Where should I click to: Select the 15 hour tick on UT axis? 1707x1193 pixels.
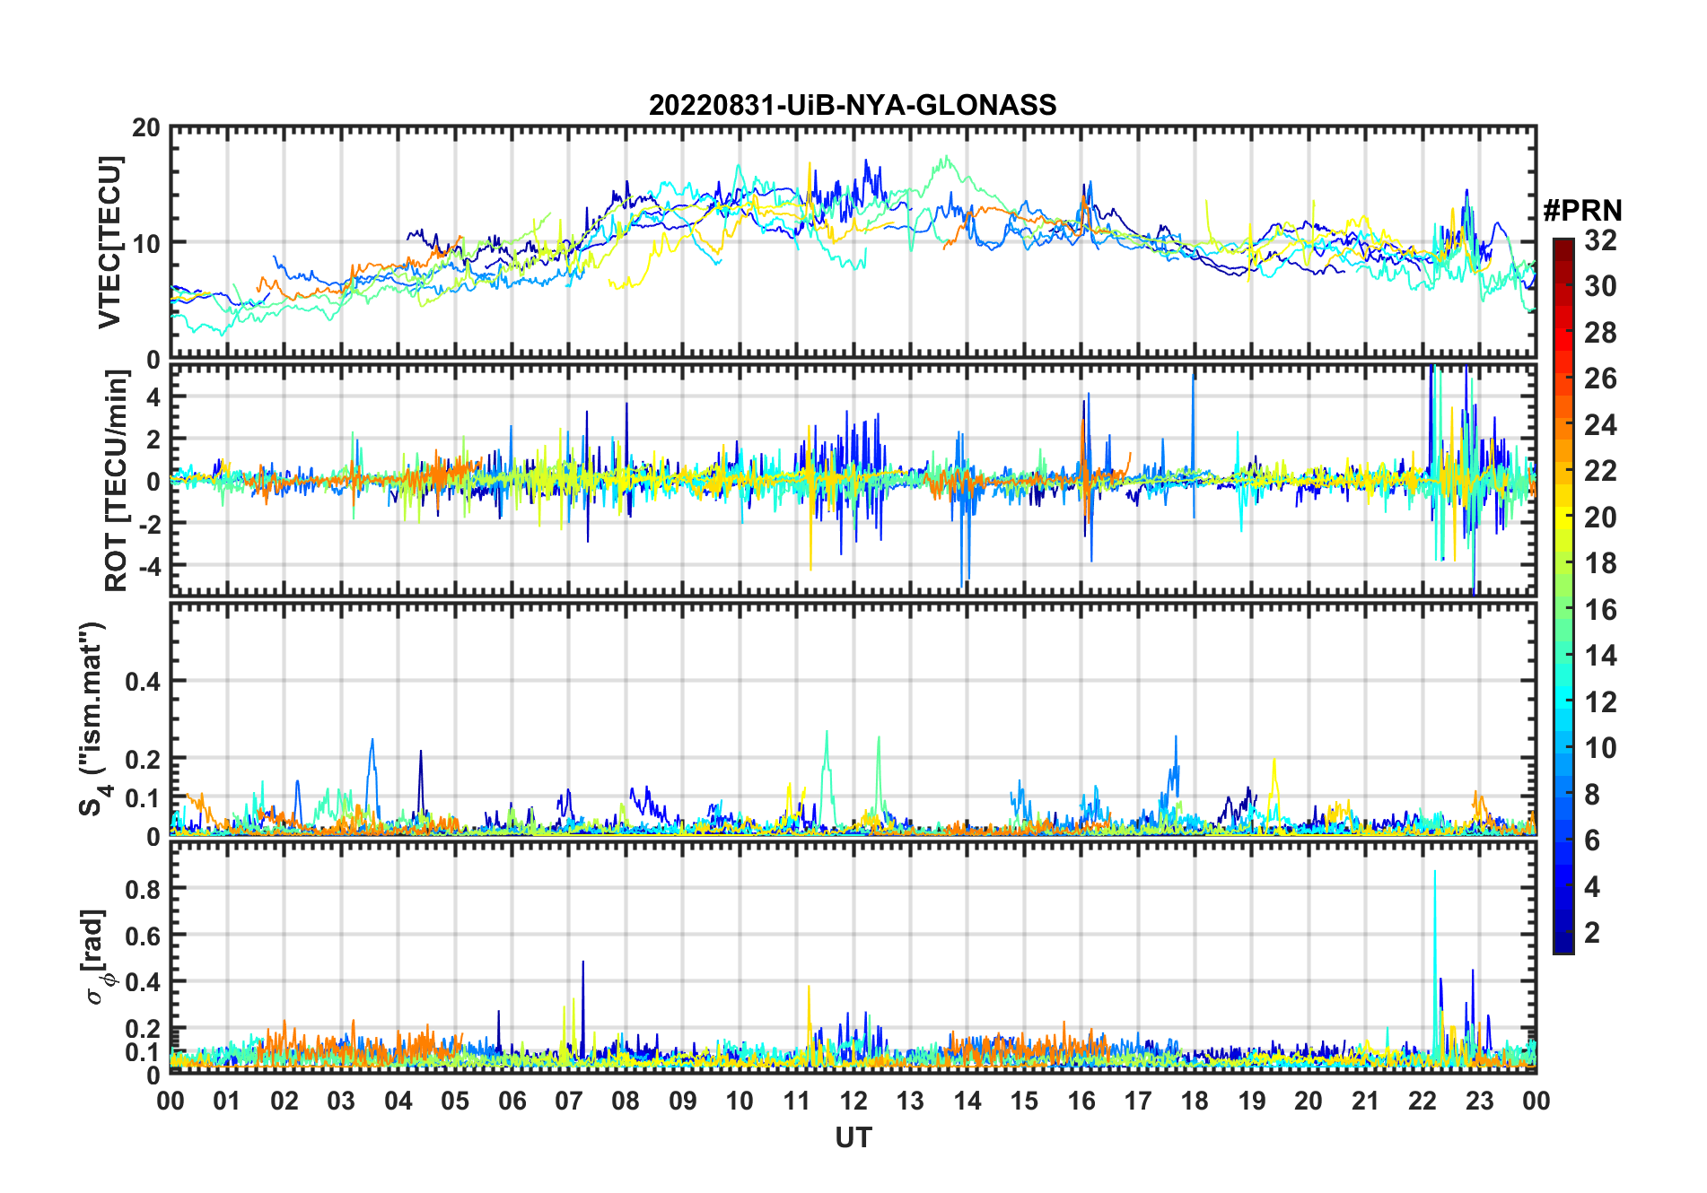1024,1102
